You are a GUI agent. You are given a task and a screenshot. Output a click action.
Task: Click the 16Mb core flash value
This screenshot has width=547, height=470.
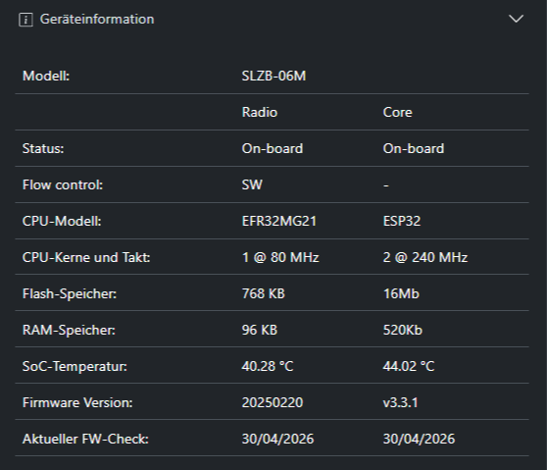(x=401, y=293)
